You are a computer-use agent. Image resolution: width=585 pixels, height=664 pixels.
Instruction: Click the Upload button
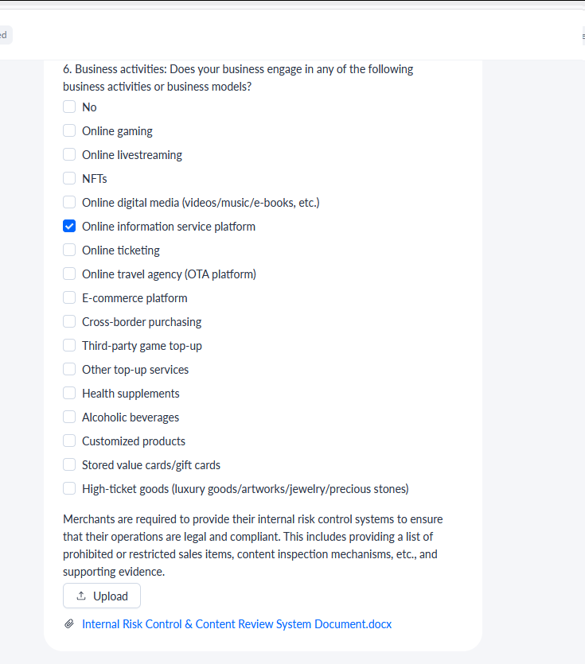coord(102,596)
